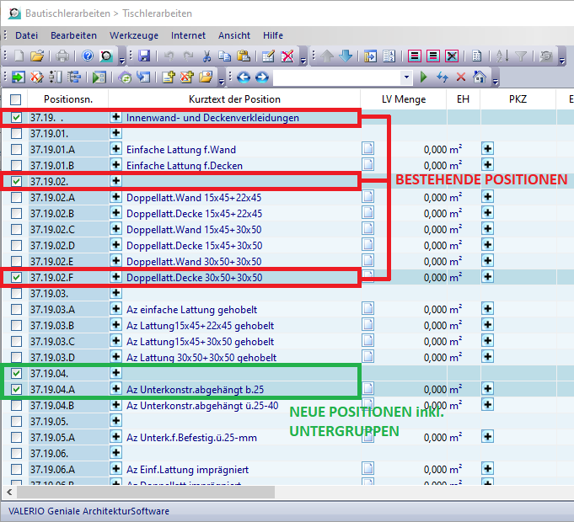The image size is (574, 522).
Task: Uncheck the checkbox for 37.19.02.F
Action: 17,277
